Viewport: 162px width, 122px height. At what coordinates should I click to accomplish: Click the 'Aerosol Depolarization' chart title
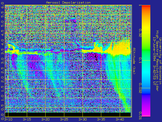coord(68,3)
